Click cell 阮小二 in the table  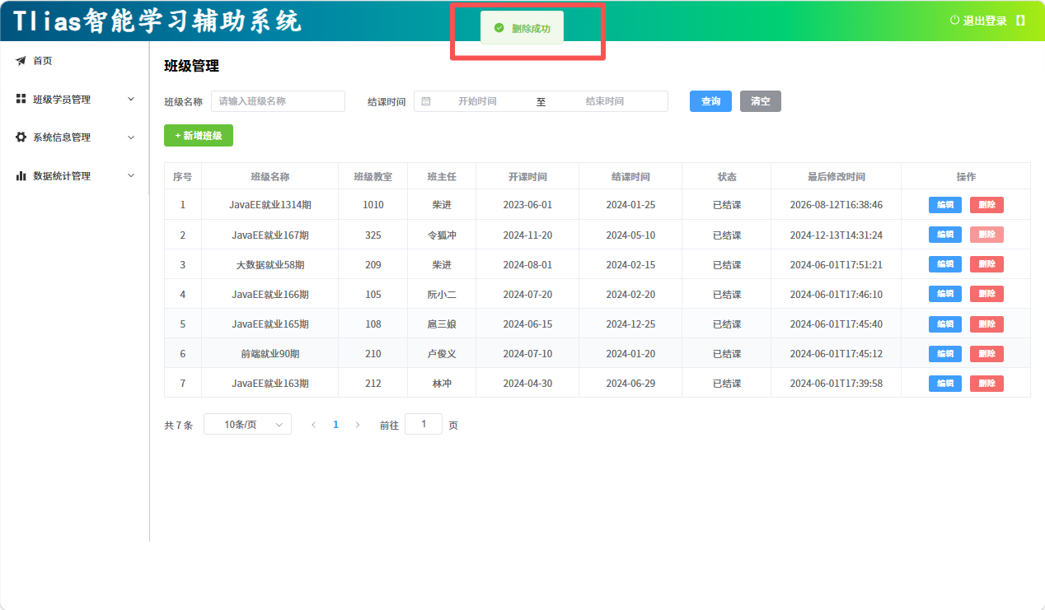click(442, 295)
